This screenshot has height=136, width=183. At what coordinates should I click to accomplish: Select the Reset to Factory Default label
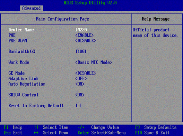pyautogui.click(x=36, y=106)
